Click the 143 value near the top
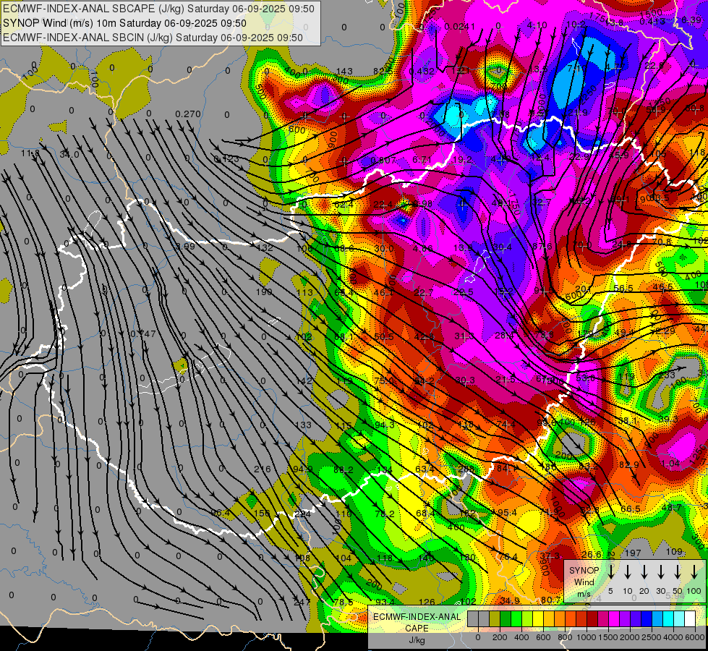 pyautogui.click(x=344, y=71)
